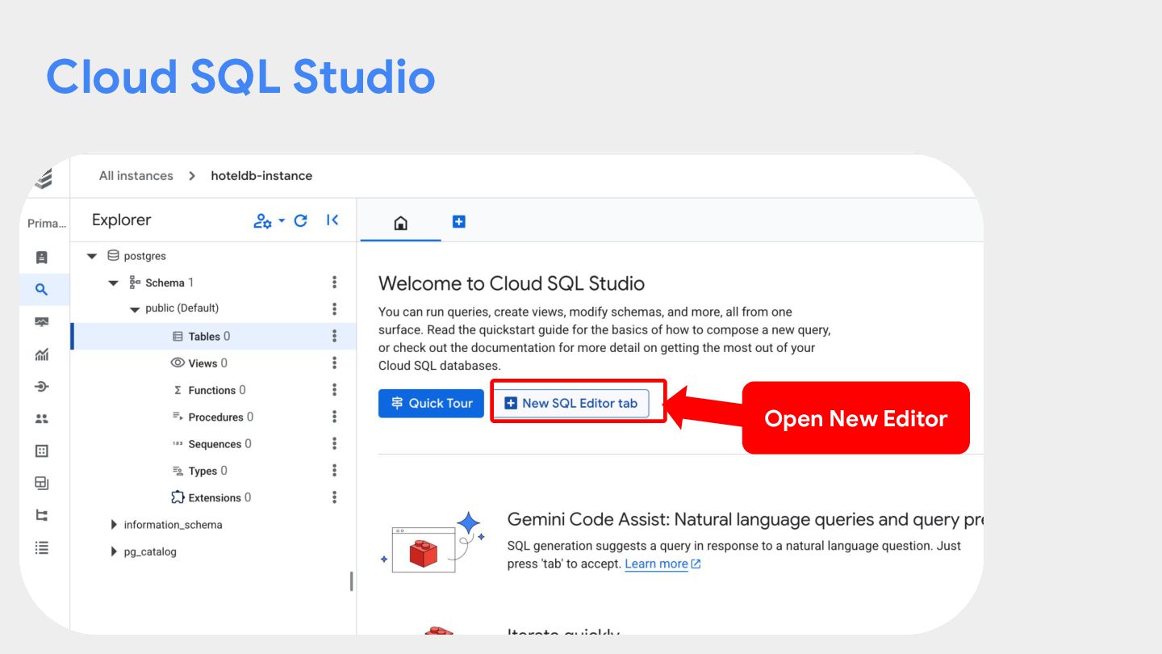Open more options for Sequences row
The width and height of the screenshot is (1162, 654).
click(x=334, y=444)
